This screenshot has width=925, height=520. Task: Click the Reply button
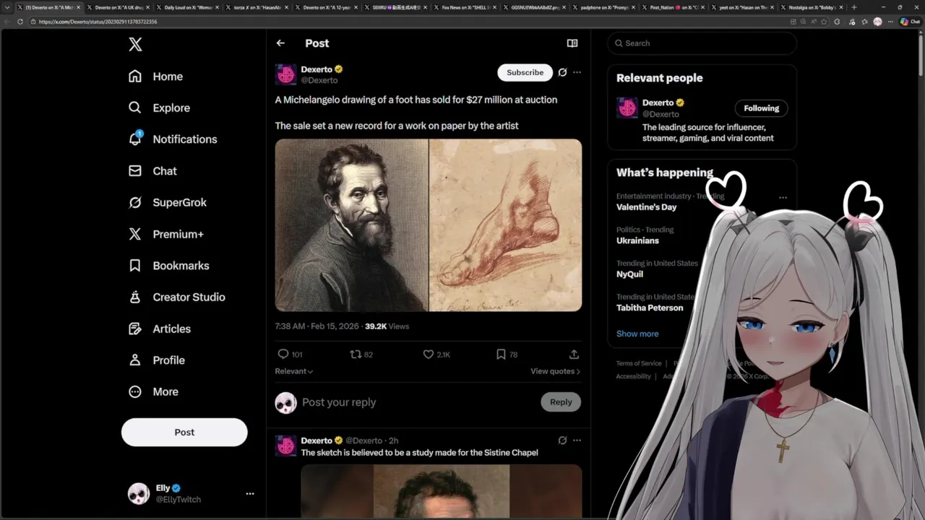561,402
